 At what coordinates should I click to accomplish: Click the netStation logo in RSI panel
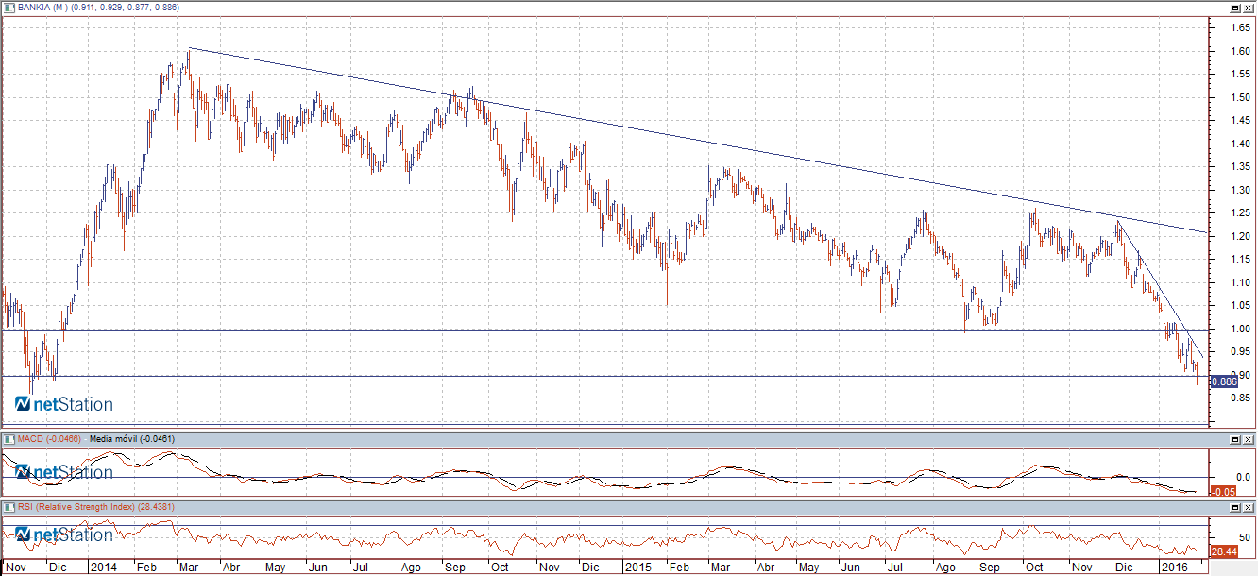[64, 535]
